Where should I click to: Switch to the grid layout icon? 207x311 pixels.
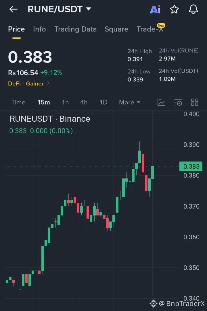[194, 102]
